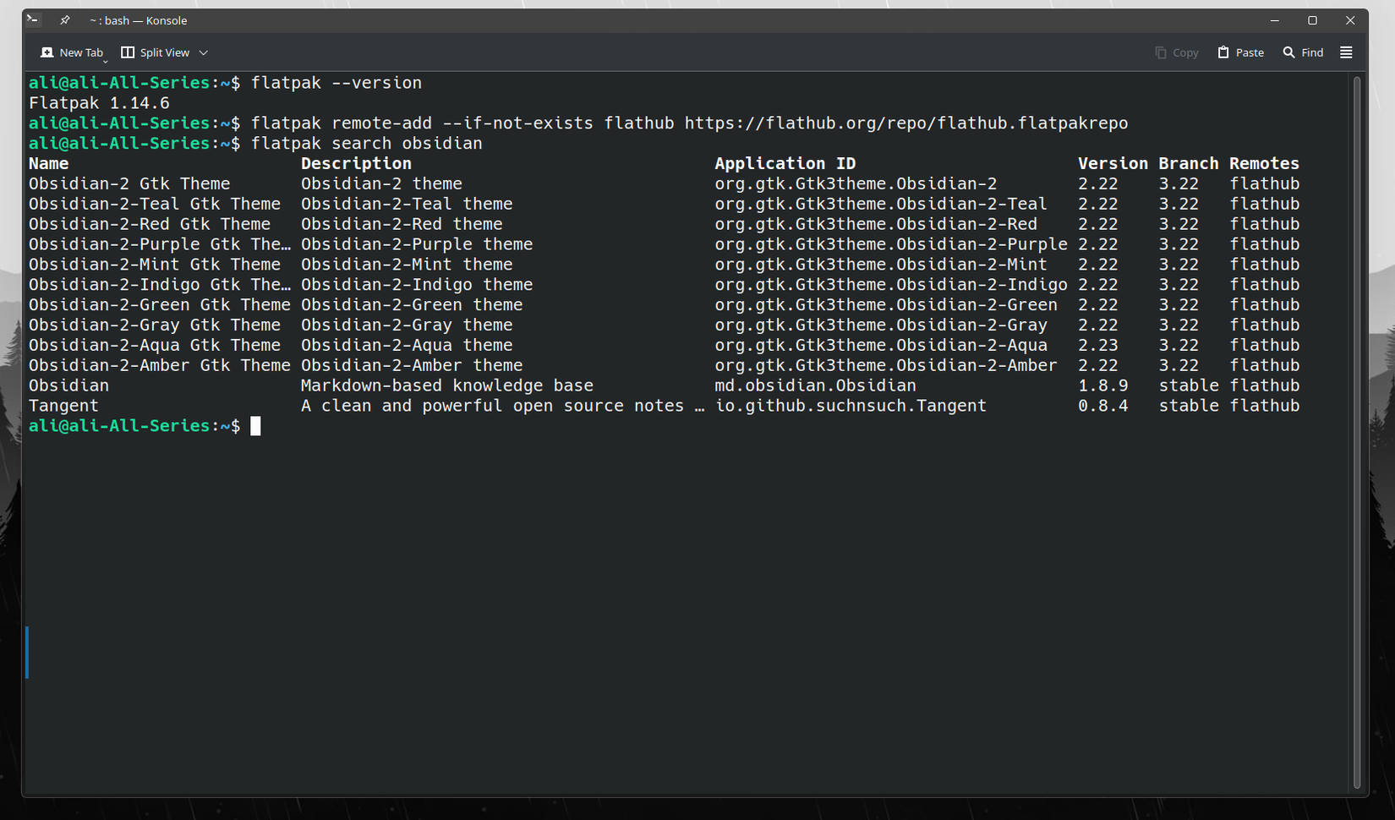Image resolution: width=1395 pixels, height=820 pixels.
Task: Open the application menu via the hamburger button
Action: click(x=1346, y=52)
